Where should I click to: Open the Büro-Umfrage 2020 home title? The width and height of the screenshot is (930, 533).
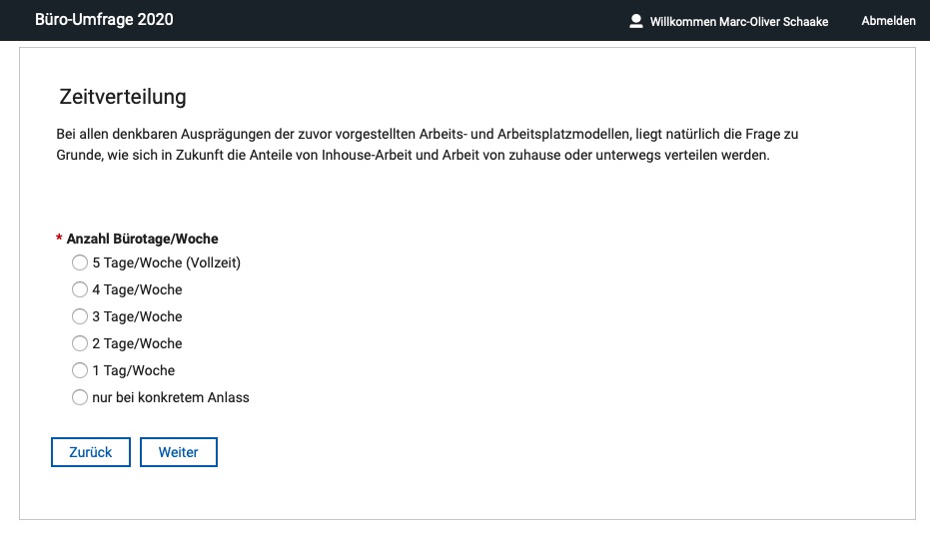104,20
